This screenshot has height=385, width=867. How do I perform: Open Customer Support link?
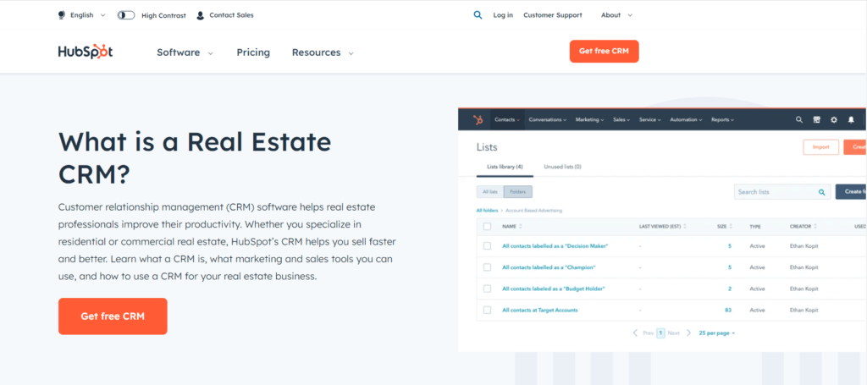[552, 15]
